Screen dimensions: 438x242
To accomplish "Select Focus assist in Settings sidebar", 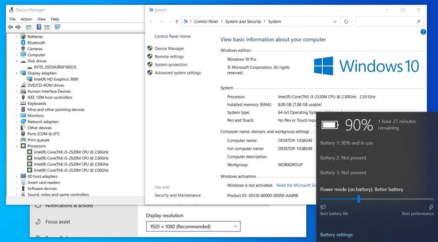I will pyautogui.click(x=57, y=221).
